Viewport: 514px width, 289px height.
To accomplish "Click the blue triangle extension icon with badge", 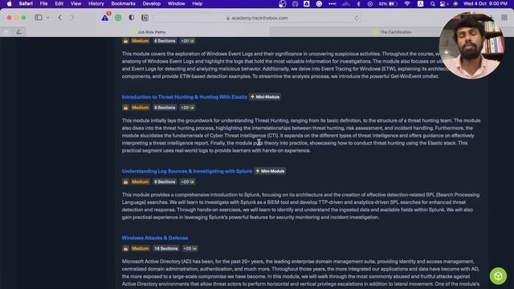I will (x=105, y=18).
